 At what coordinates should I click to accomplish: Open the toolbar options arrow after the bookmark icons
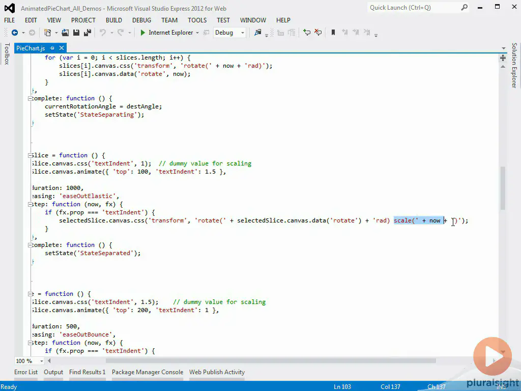pyautogui.click(x=376, y=35)
